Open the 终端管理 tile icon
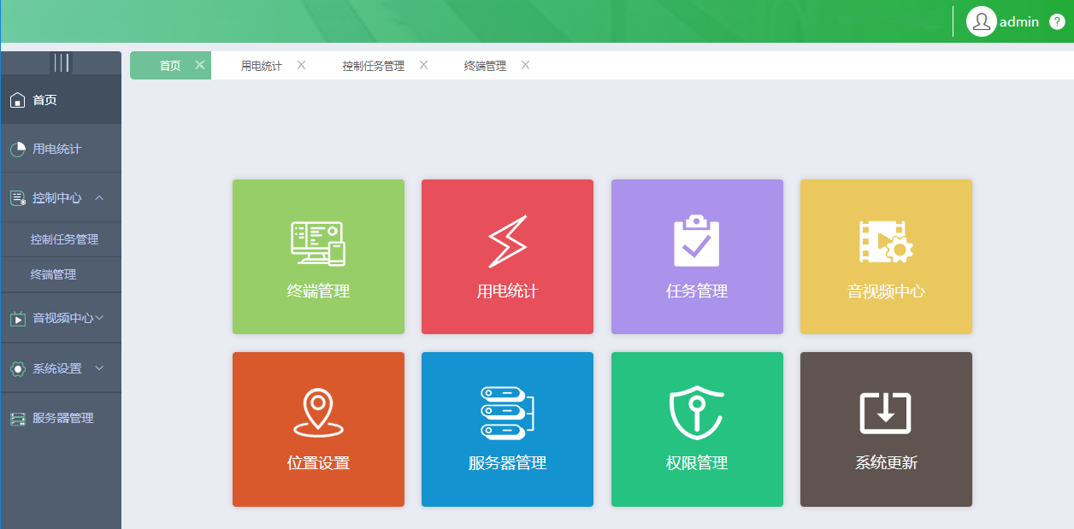The height and width of the screenshot is (529, 1074). pos(318,256)
